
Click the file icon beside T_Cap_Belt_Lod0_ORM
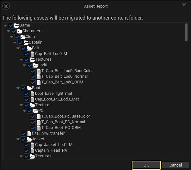pos(39,82)
